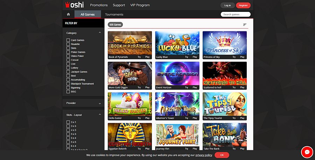Toggle the Casual category checkbox
This screenshot has height=160, width=315.
pos(68,60)
